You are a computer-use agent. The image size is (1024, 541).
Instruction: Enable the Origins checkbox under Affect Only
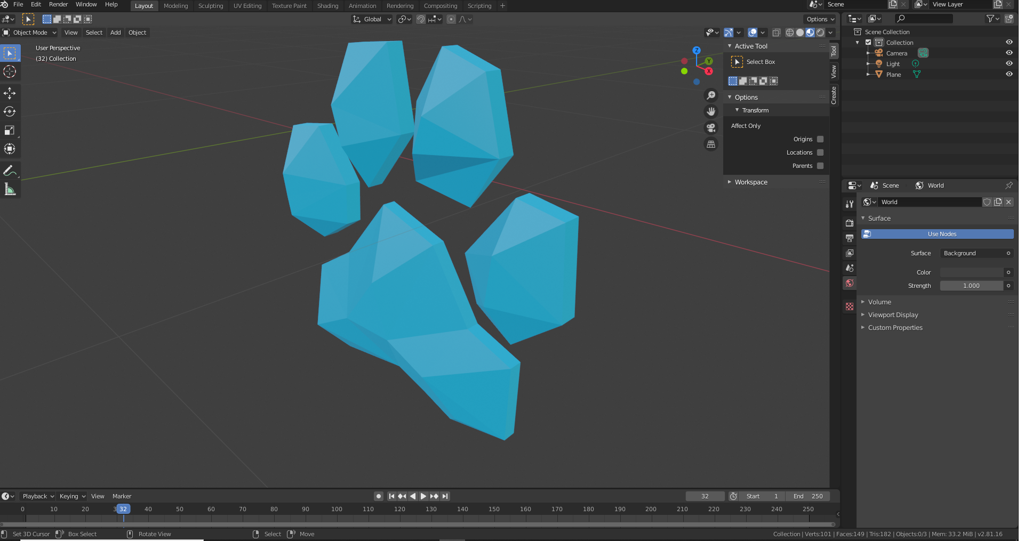pyautogui.click(x=820, y=139)
